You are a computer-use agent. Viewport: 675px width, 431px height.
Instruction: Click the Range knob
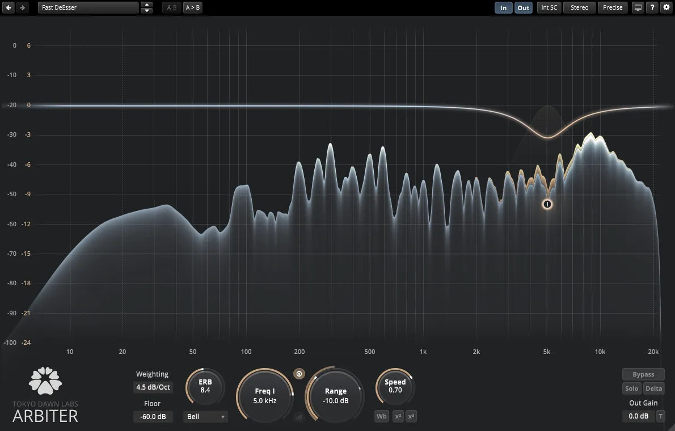coord(336,395)
